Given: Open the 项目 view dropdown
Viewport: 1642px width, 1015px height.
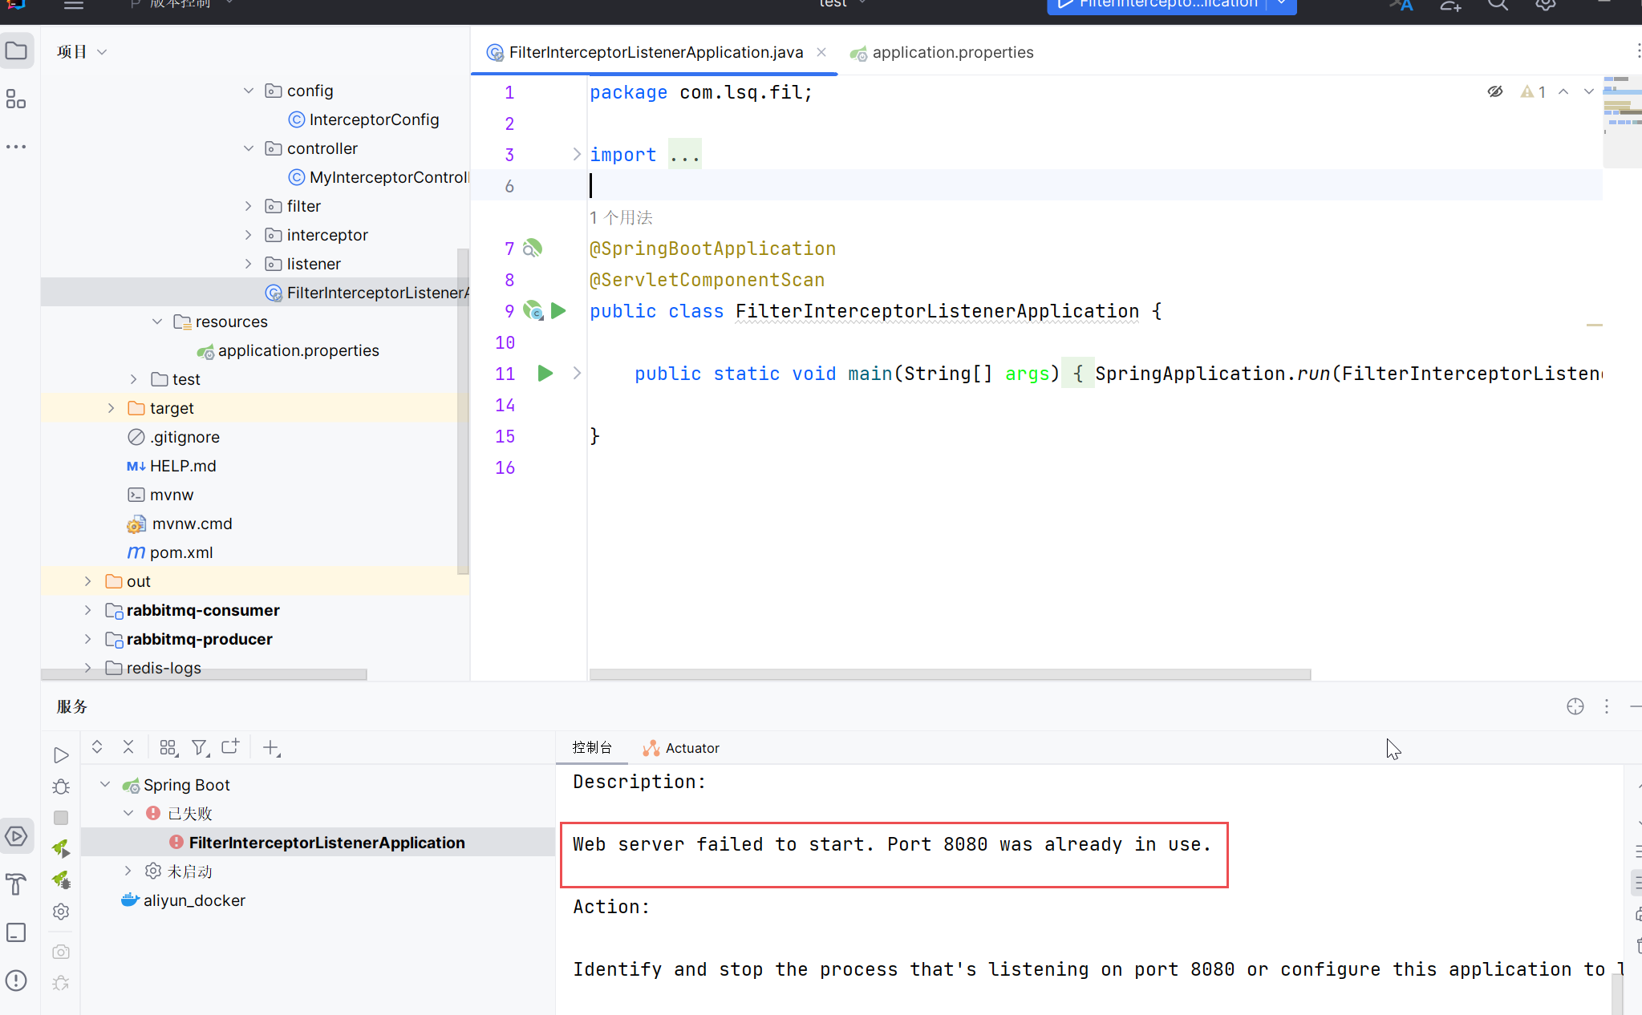Looking at the screenshot, I should [x=82, y=52].
